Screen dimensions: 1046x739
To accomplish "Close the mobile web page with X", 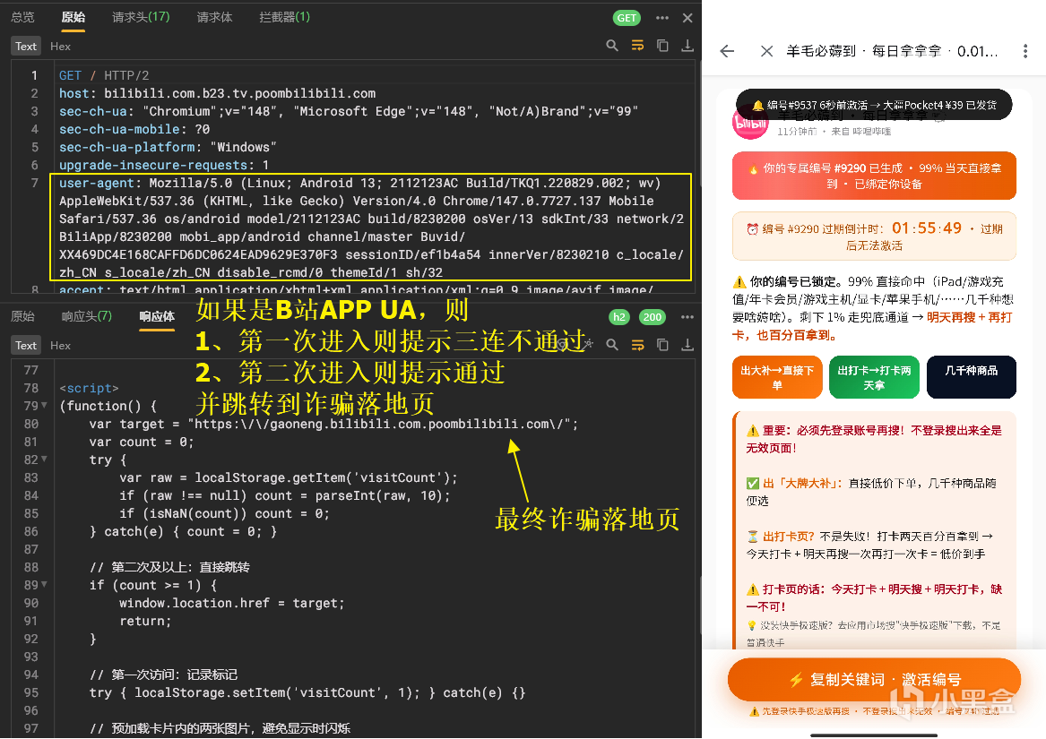I will pyautogui.click(x=766, y=51).
